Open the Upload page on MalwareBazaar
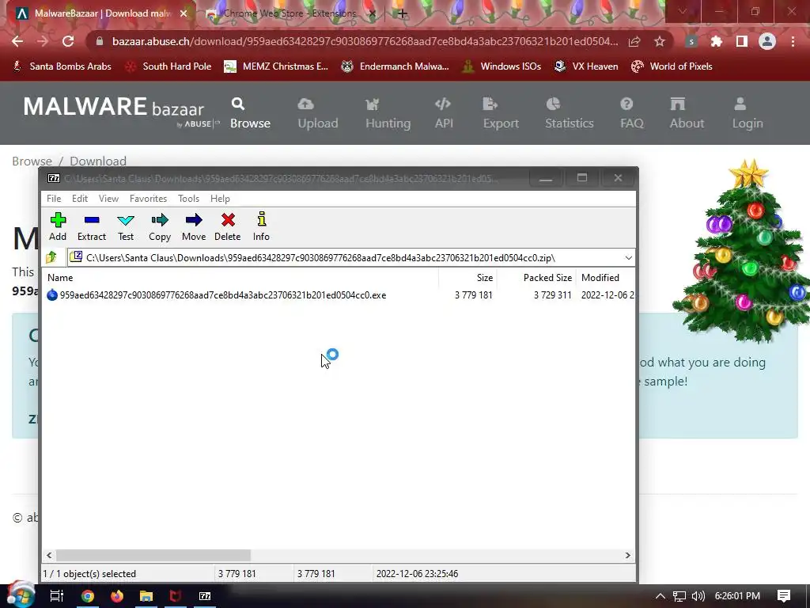 [x=318, y=113]
